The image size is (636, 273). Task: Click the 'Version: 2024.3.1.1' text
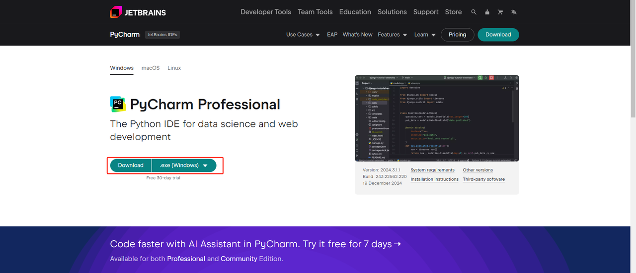click(383, 170)
